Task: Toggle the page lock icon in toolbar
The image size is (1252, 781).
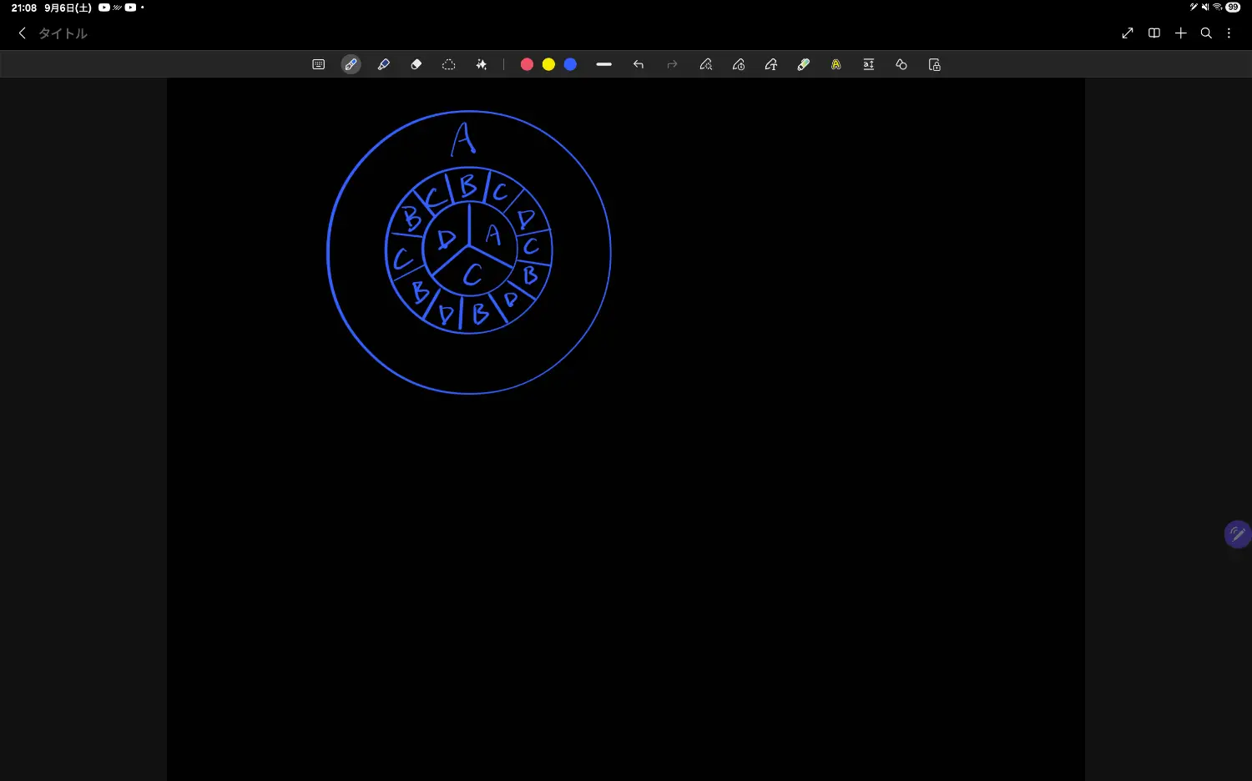Action: pos(934,64)
